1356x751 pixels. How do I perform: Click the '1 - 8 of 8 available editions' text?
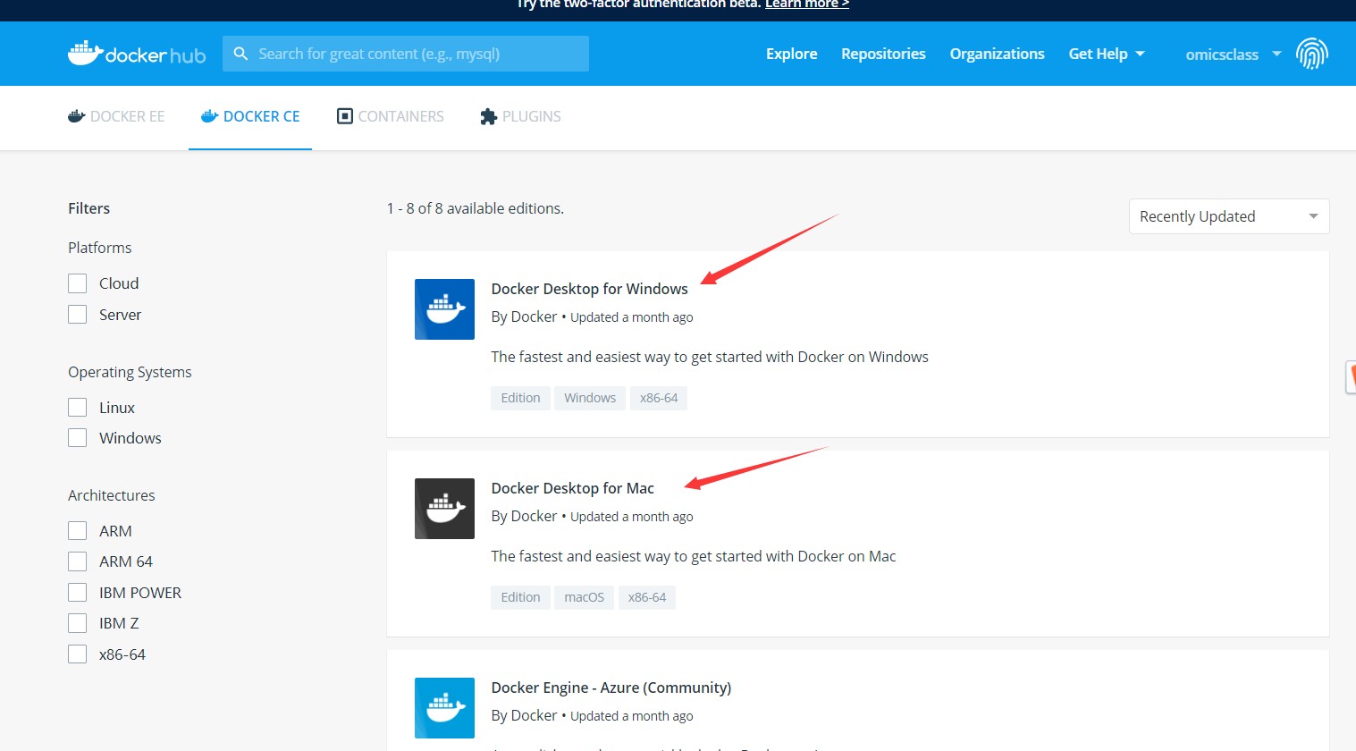coord(475,208)
